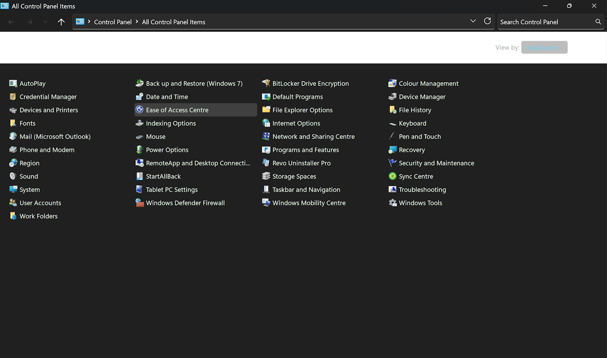The height and width of the screenshot is (358, 607).
Task: Select All Control Panel Items breadcrumb
Action: click(x=173, y=21)
